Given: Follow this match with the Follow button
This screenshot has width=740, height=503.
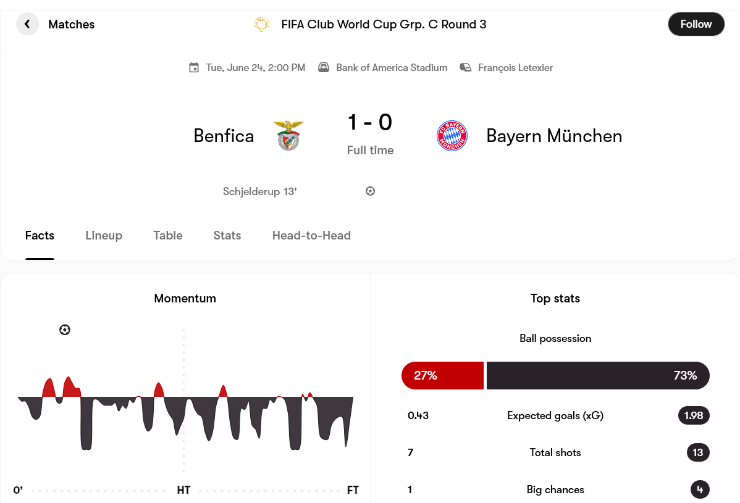Looking at the screenshot, I should tap(696, 24).
